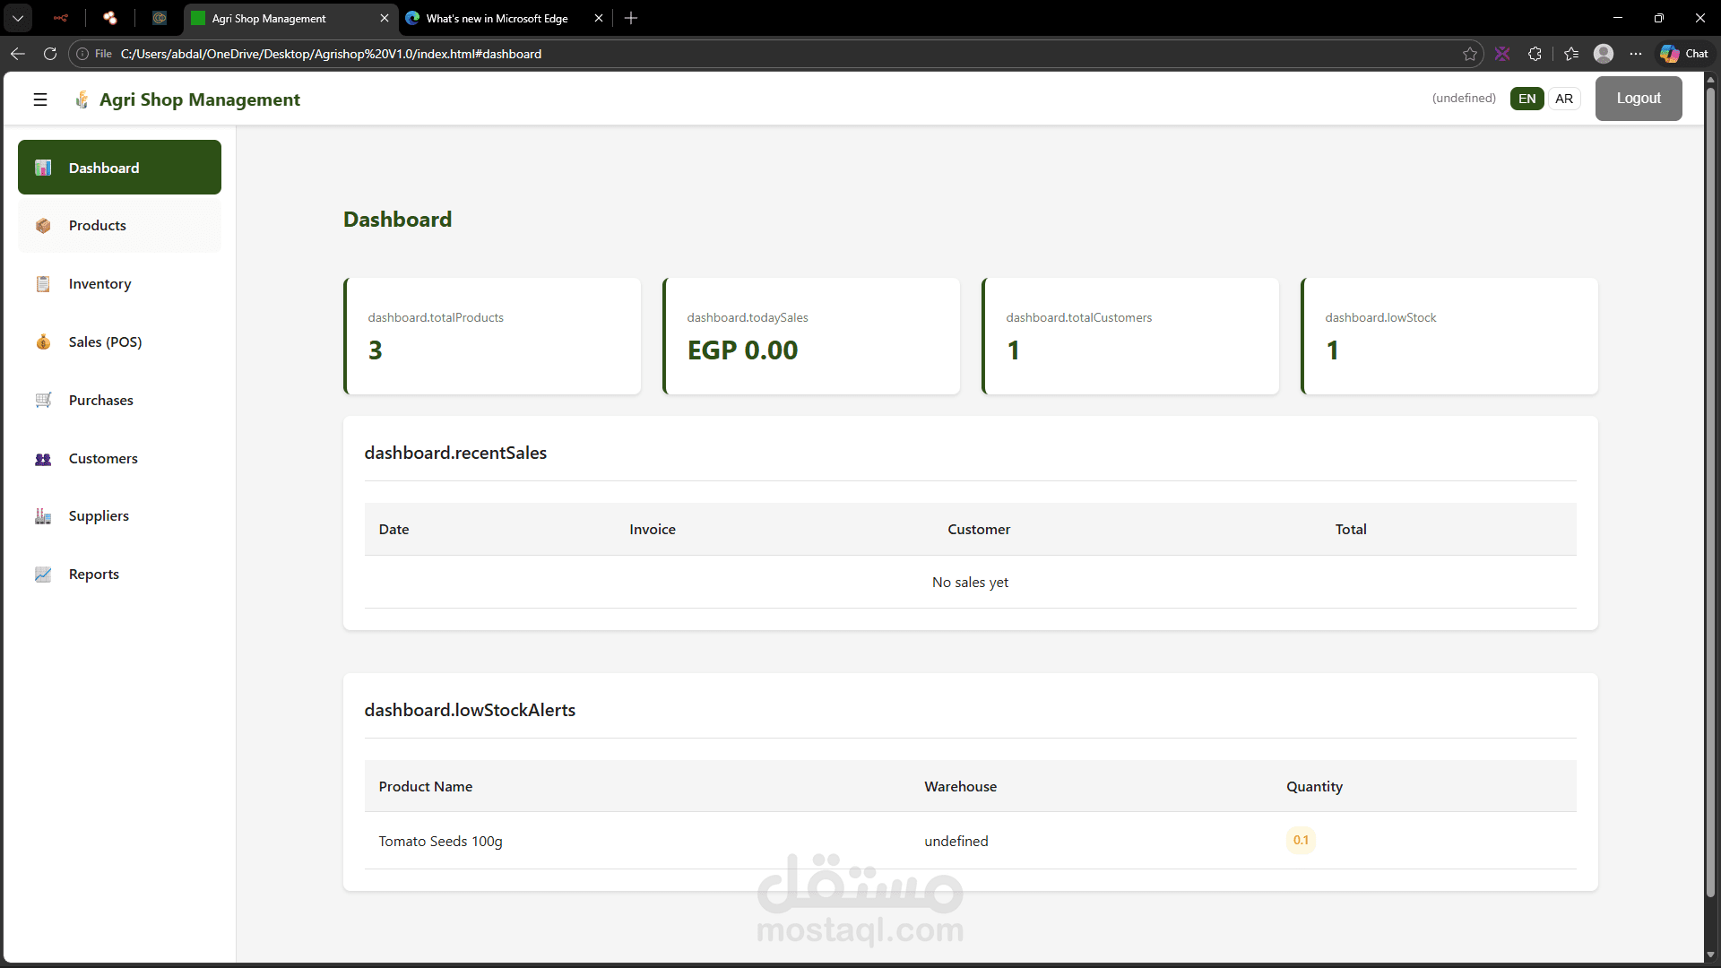Screen dimensions: 1721x968
Task: Click the Logout button
Action: pos(1639,99)
